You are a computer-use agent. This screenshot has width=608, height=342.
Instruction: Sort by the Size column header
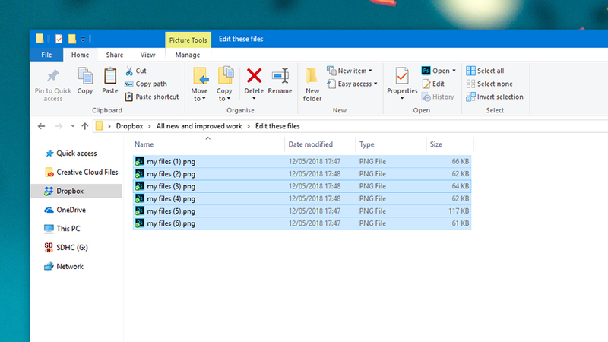pos(450,144)
